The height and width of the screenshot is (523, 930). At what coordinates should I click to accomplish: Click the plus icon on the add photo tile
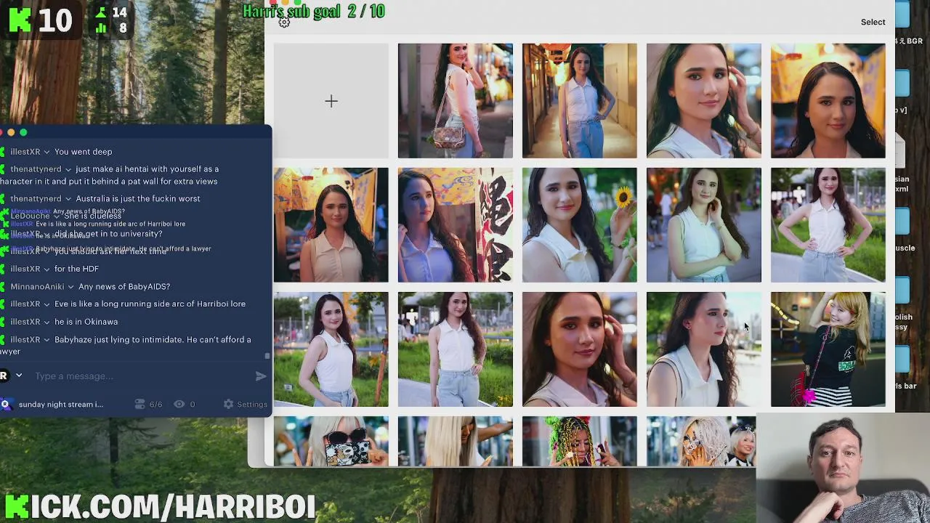click(x=331, y=101)
